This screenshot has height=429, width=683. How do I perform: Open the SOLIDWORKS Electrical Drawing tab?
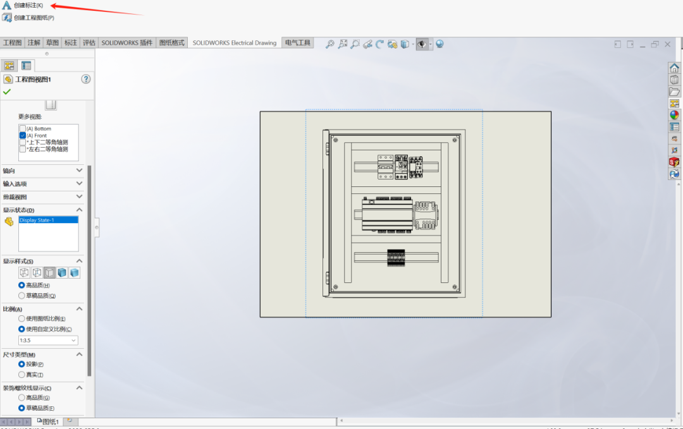tap(234, 43)
